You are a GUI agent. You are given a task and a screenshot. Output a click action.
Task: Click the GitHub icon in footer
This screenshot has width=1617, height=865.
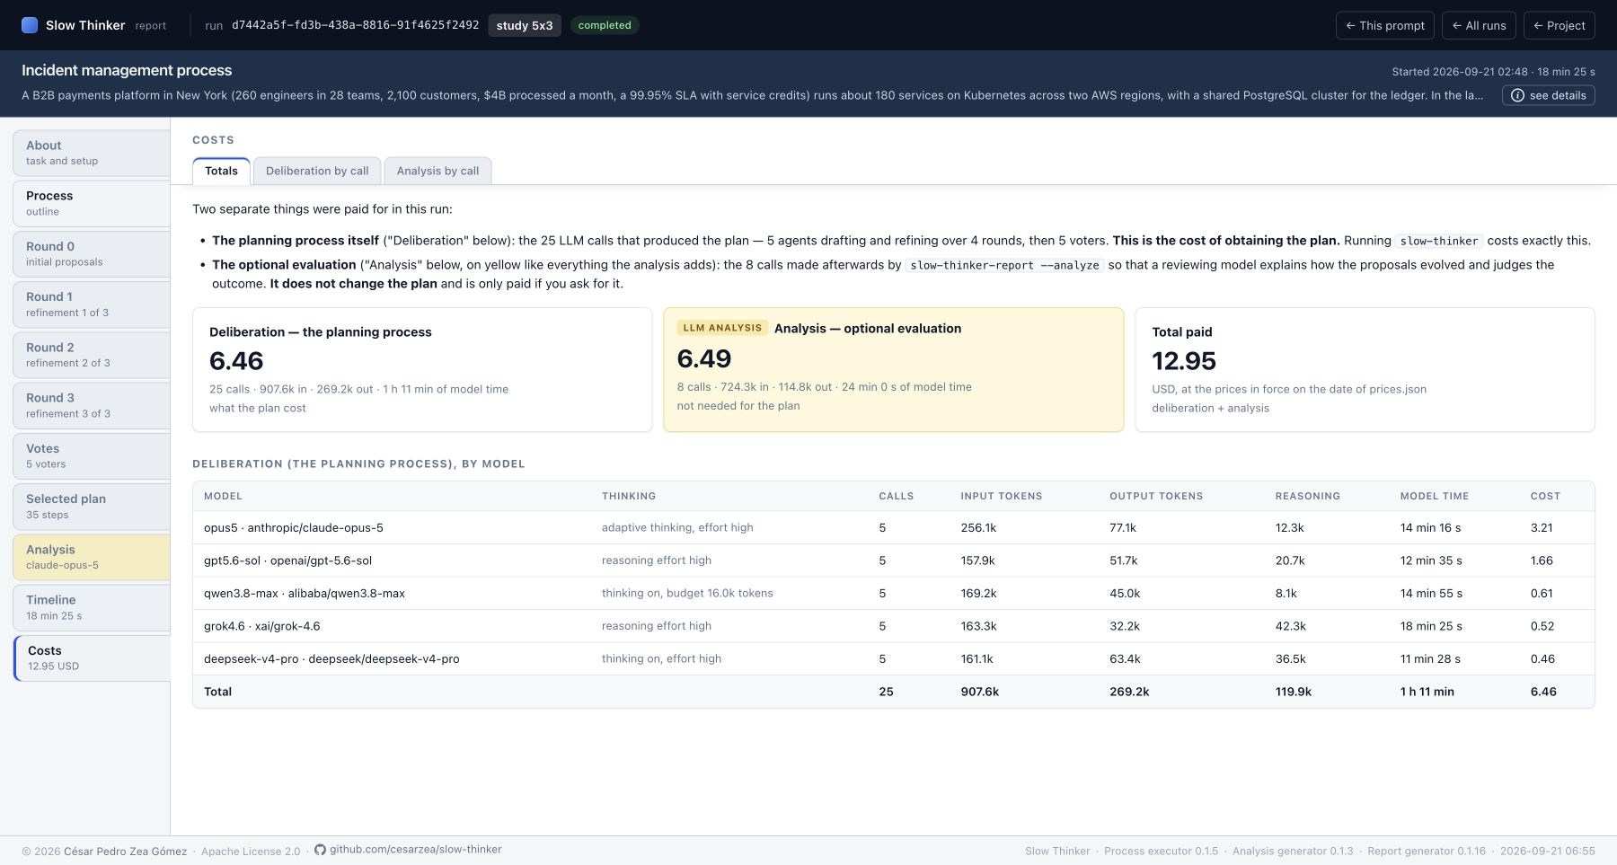[x=320, y=850]
